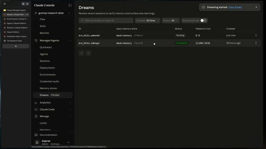Click the grid view icon in browser sidebar
The height and width of the screenshot is (149, 266).
(23, 4)
